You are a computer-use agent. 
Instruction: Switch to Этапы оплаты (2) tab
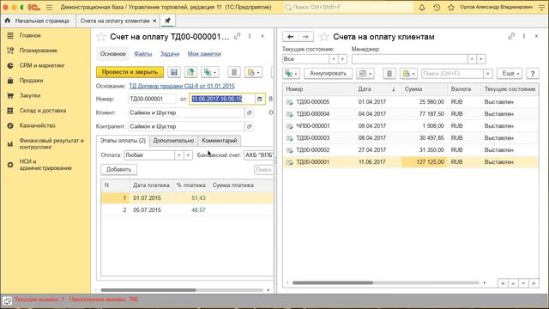(x=123, y=141)
